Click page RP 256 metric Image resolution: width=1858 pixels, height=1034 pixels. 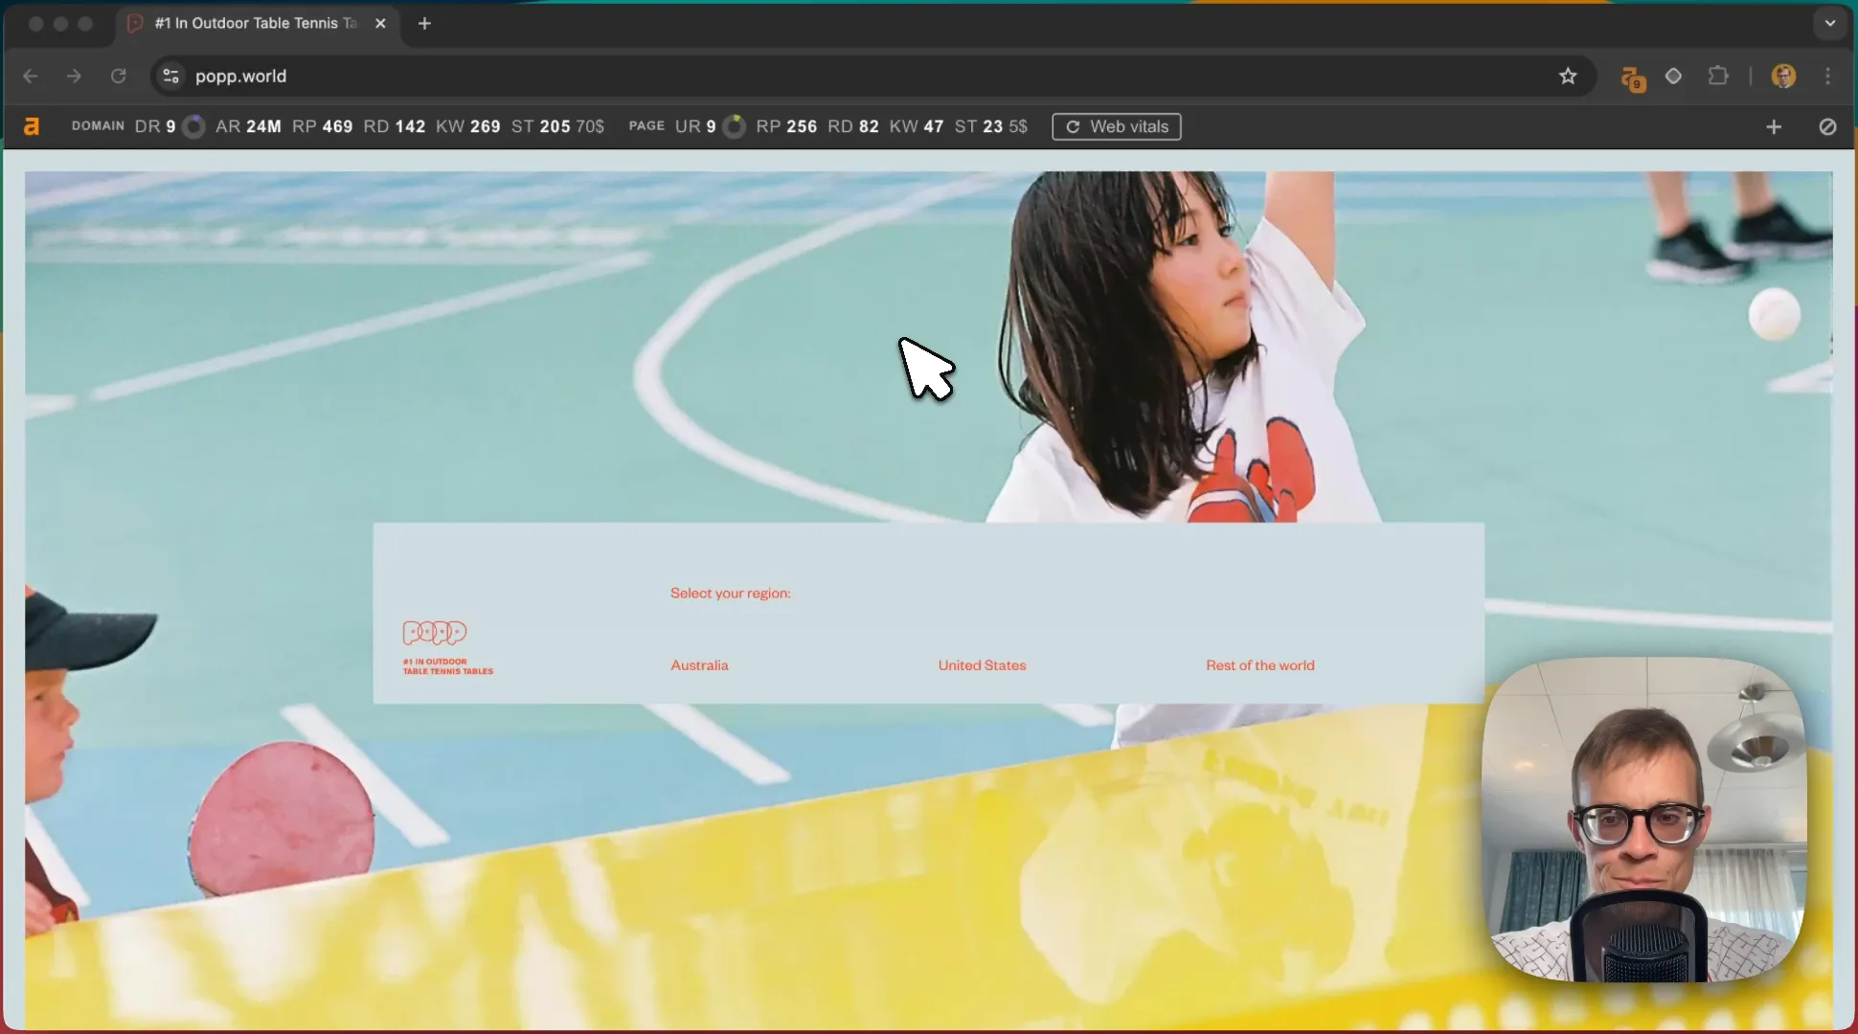[x=786, y=126]
